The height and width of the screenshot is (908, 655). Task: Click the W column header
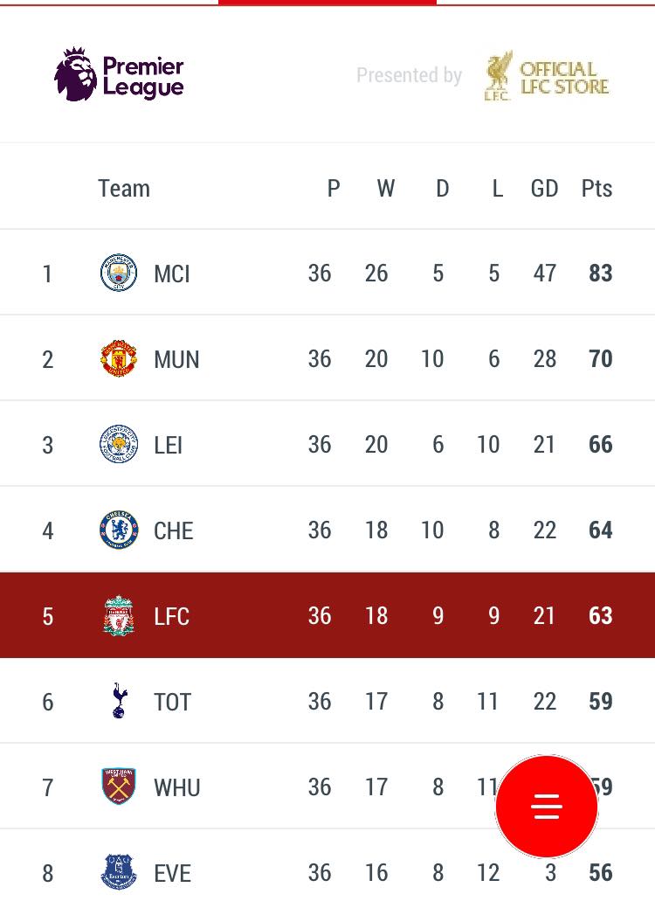tap(386, 189)
